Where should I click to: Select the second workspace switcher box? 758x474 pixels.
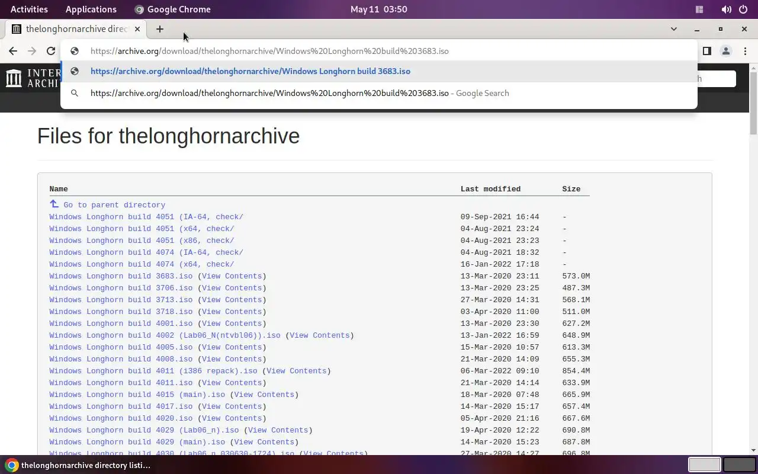(x=740, y=465)
